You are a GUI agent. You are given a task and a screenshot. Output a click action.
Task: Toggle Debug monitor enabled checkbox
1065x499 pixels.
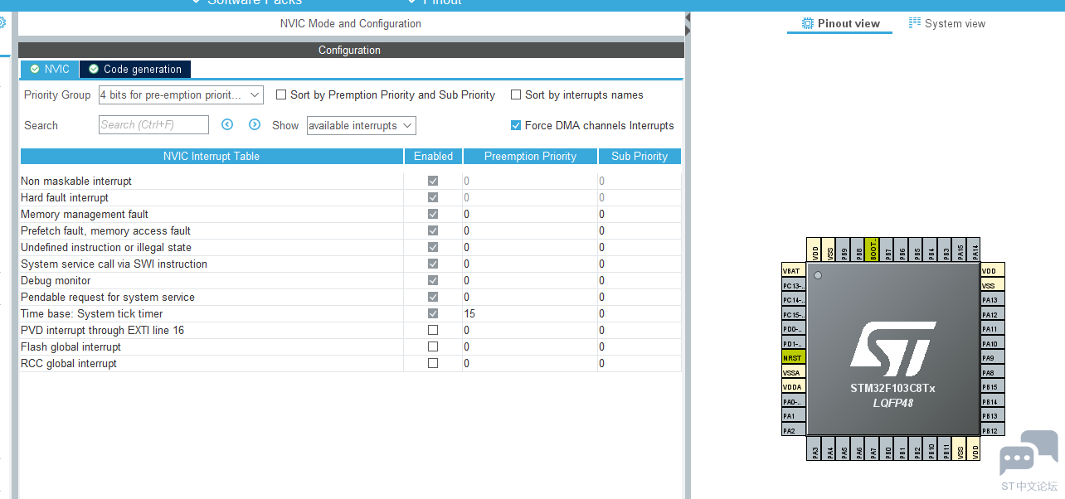(433, 280)
